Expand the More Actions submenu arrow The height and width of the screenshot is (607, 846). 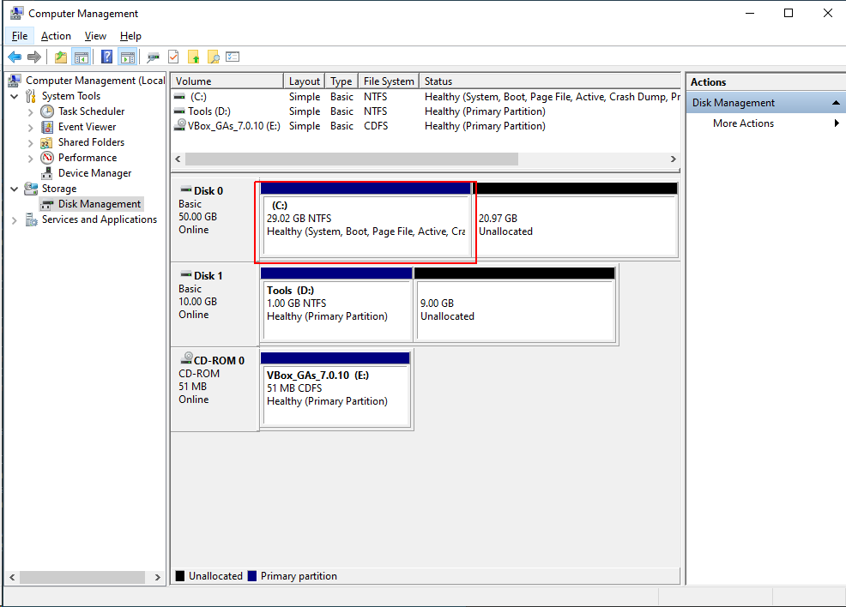pos(837,123)
